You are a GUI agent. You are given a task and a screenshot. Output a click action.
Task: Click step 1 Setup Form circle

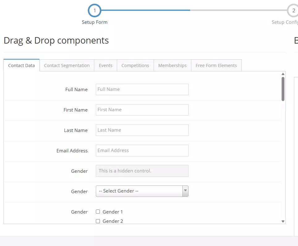[95, 11]
